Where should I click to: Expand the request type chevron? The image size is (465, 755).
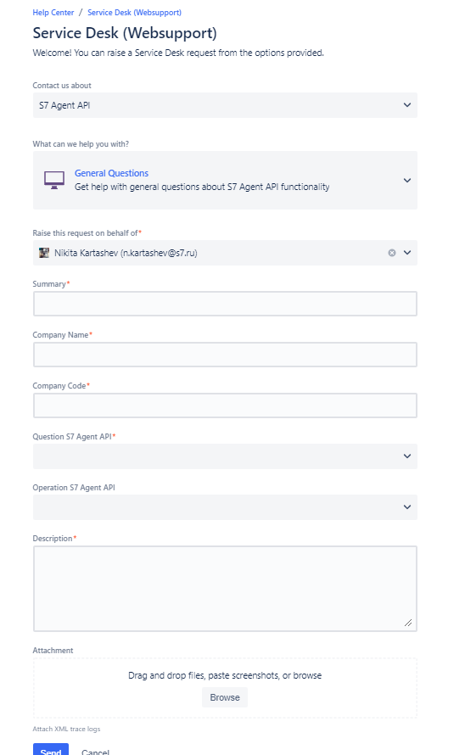pos(407,180)
